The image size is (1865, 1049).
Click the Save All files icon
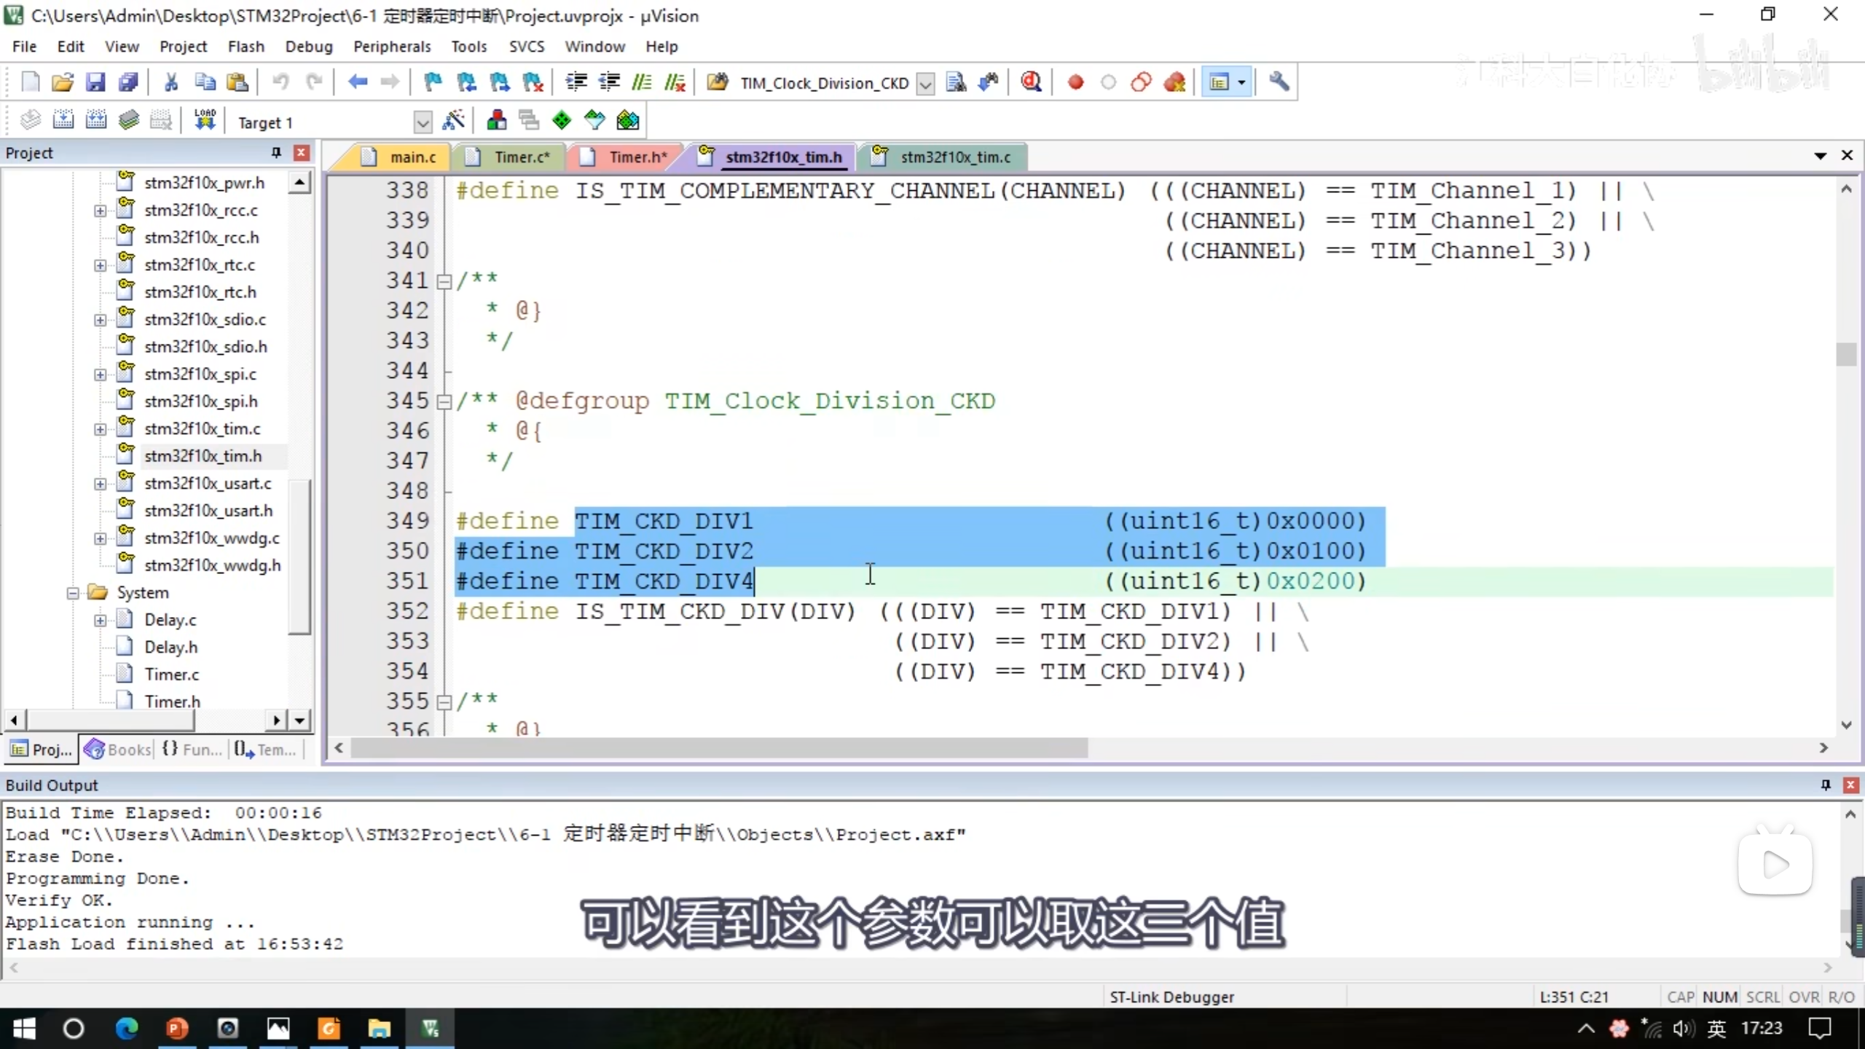(x=128, y=82)
